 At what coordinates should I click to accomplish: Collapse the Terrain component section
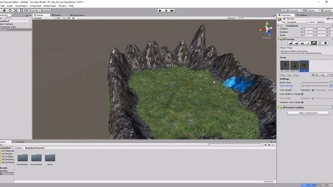tap(279, 39)
